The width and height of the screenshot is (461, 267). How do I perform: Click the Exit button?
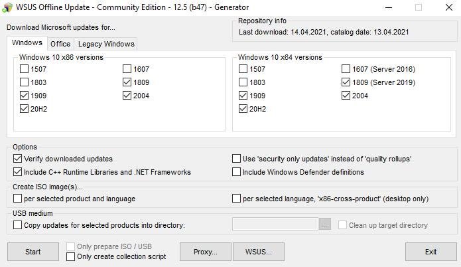pyautogui.click(x=430, y=252)
